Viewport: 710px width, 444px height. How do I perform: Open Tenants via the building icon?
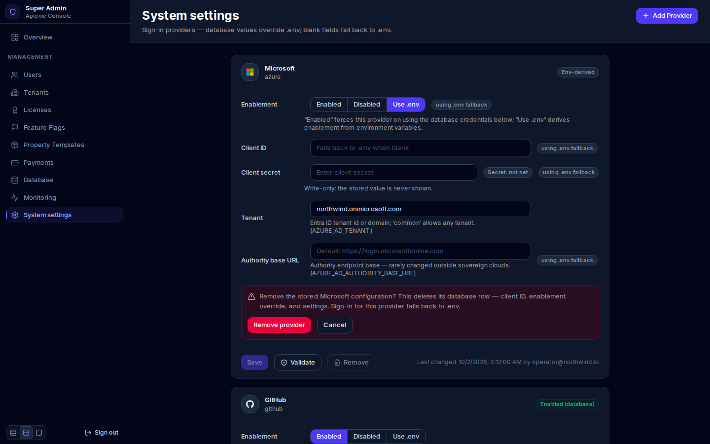15,93
